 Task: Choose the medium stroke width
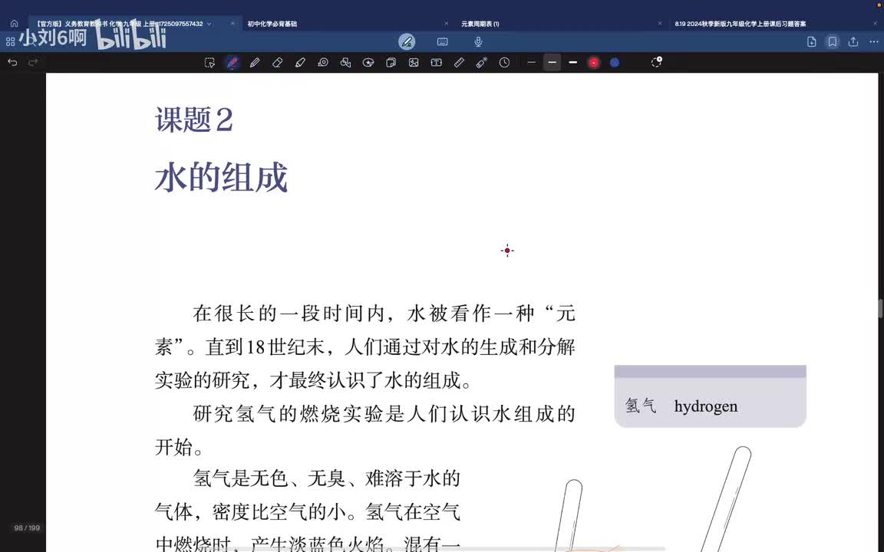click(x=552, y=63)
